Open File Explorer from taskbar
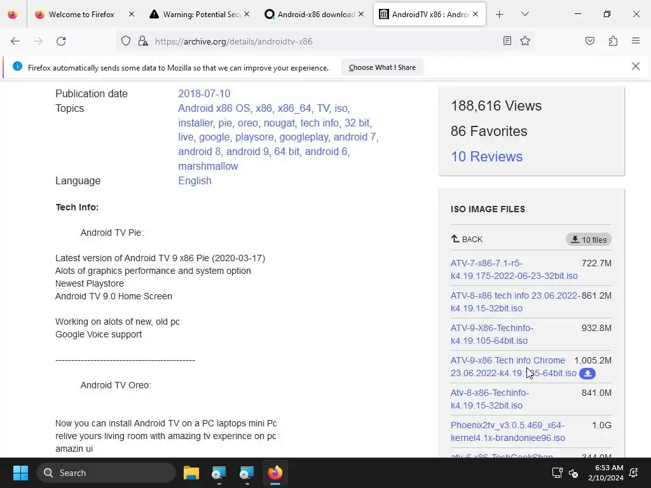This screenshot has height=488, width=651. pyautogui.click(x=191, y=473)
